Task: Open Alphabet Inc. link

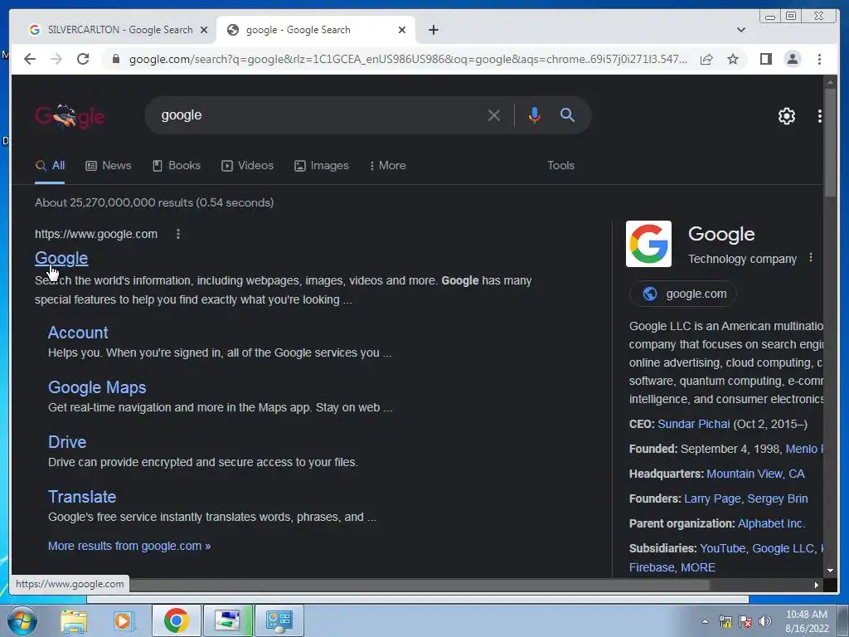Action: (771, 524)
